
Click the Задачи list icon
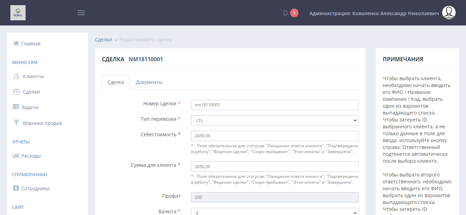[x=16, y=107]
